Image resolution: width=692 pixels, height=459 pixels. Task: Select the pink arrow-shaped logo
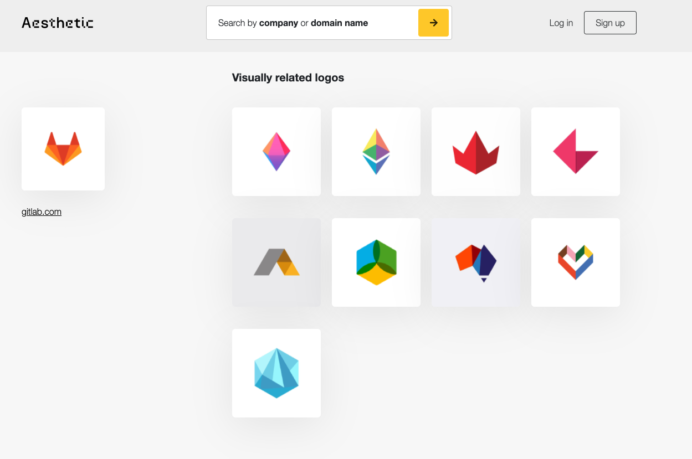pos(575,151)
